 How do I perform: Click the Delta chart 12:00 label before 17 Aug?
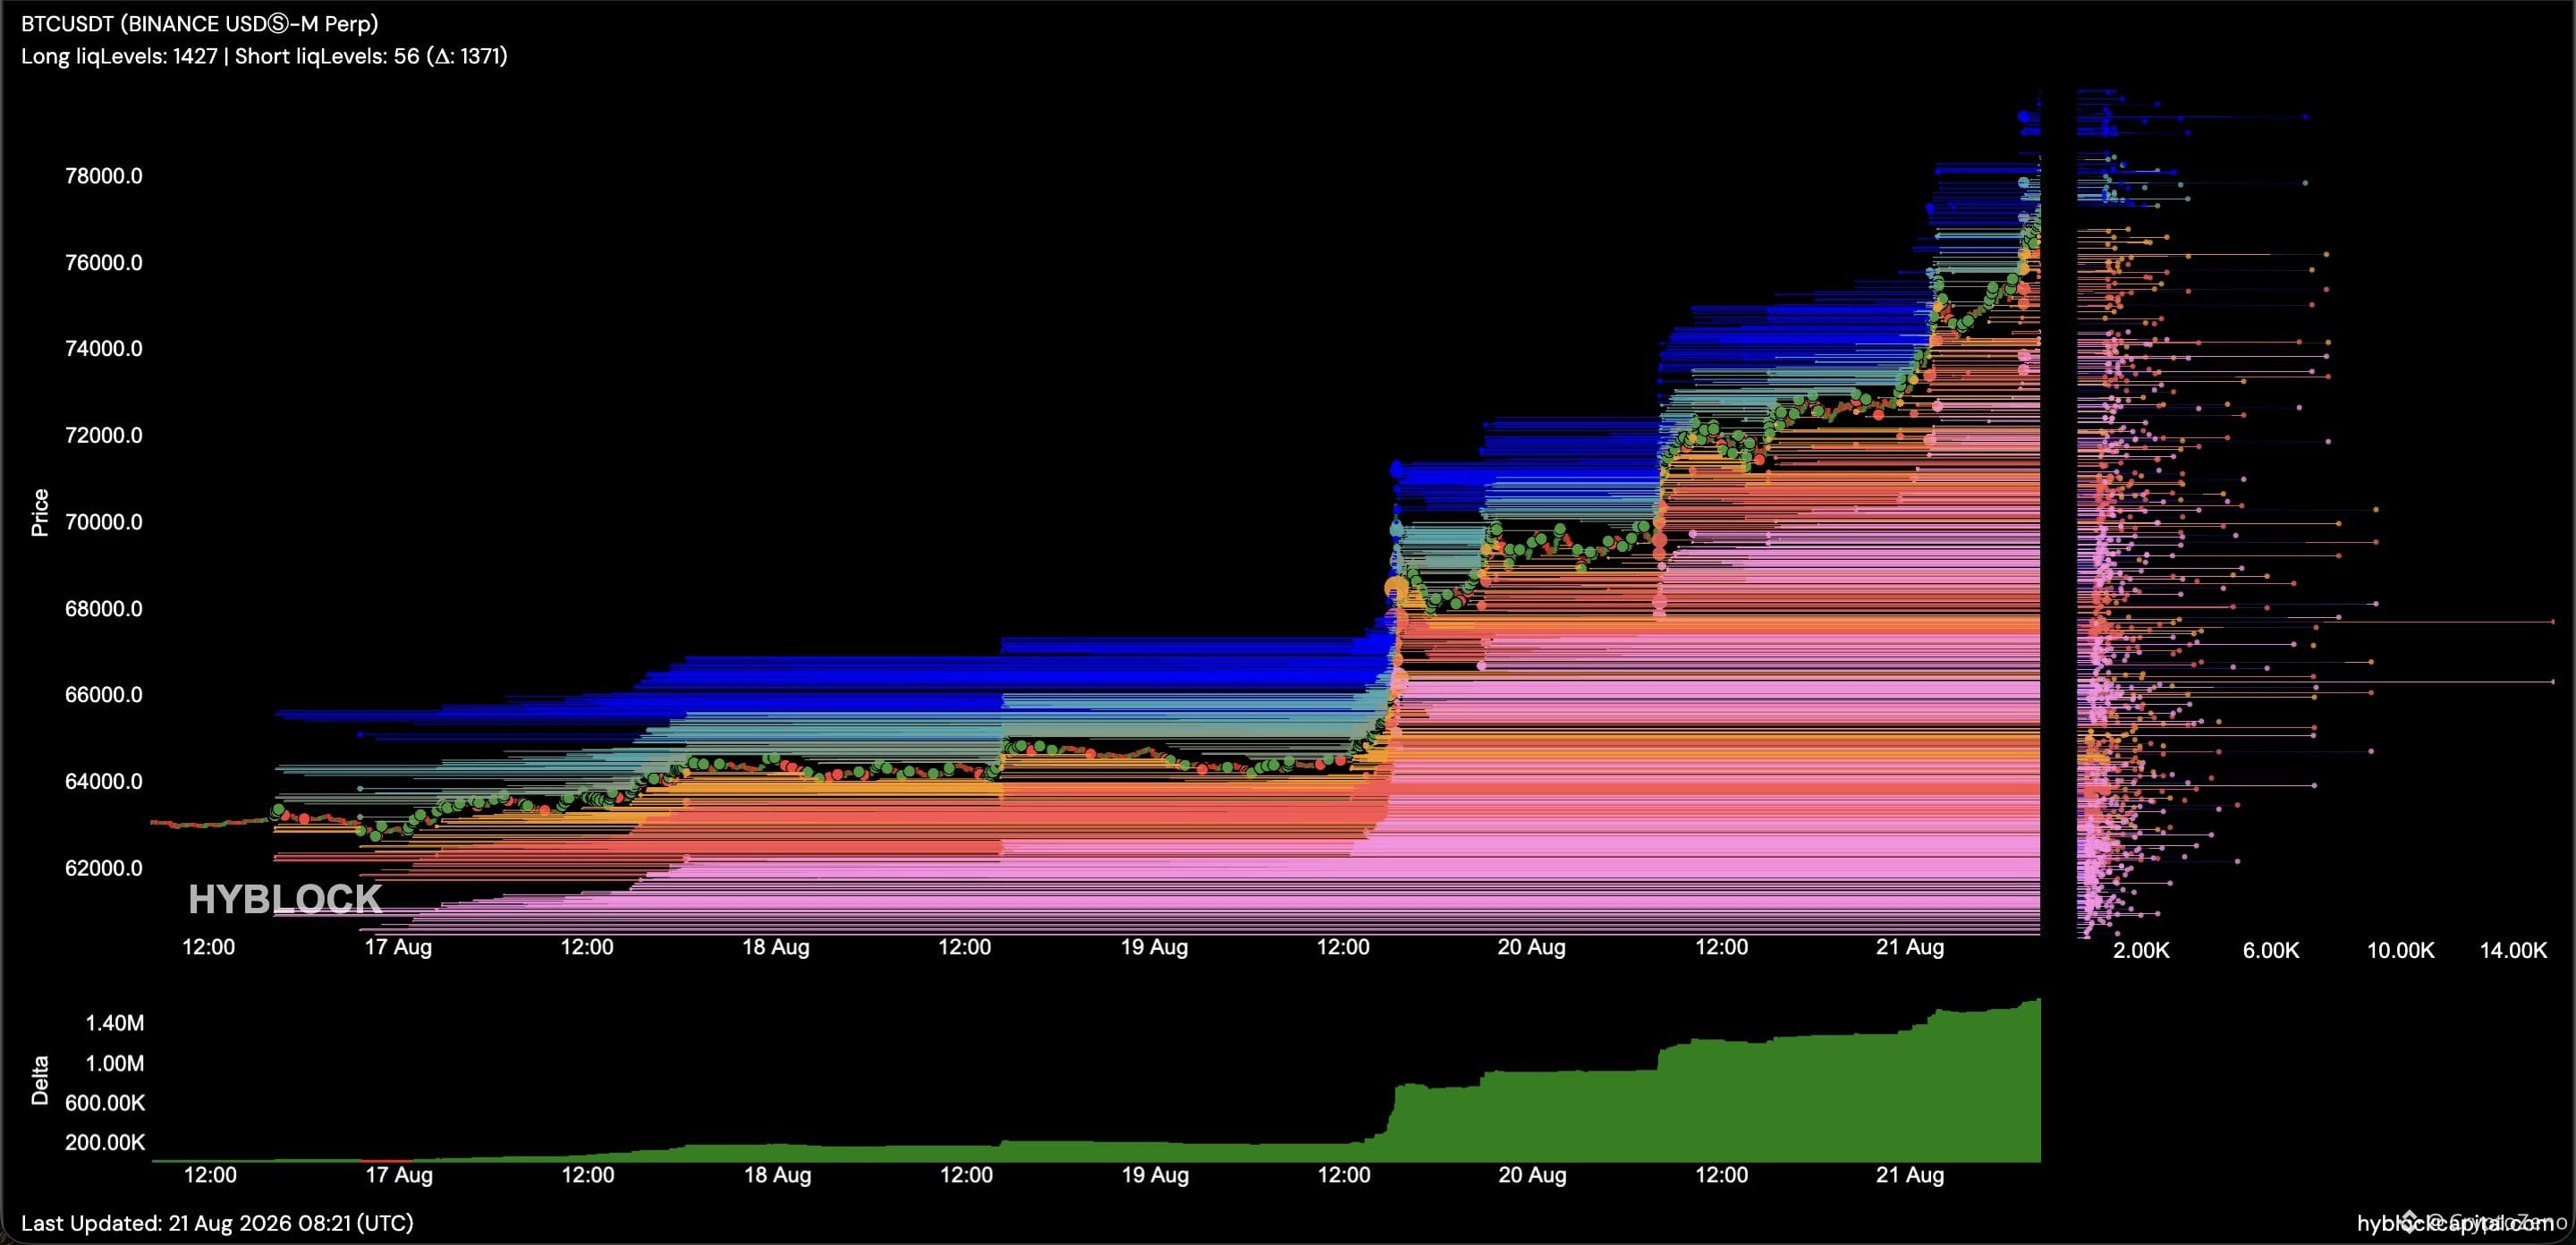click(x=210, y=1175)
